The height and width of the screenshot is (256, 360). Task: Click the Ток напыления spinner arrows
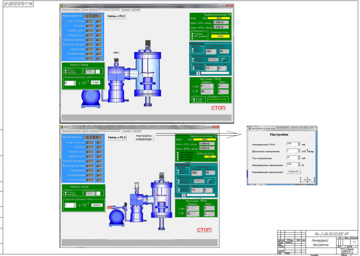pyautogui.click(x=299, y=158)
